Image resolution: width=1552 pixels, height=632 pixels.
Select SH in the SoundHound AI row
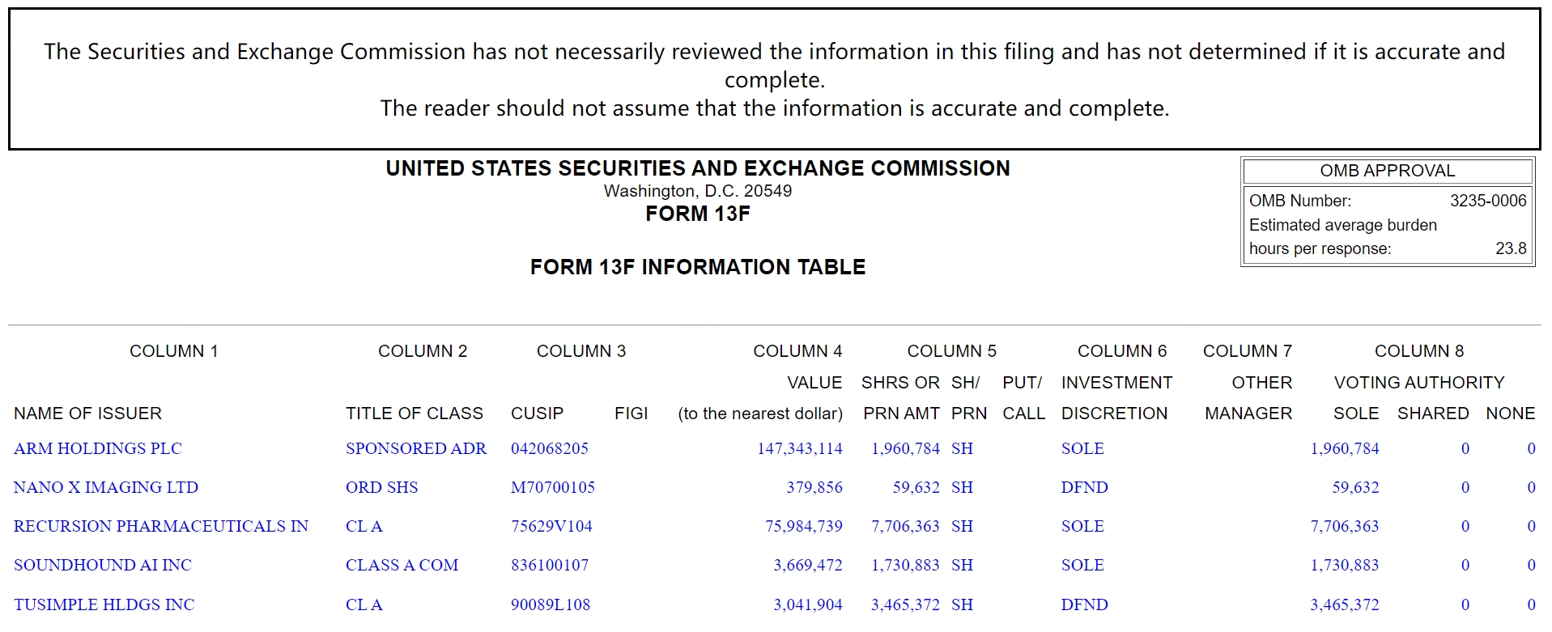click(962, 565)
